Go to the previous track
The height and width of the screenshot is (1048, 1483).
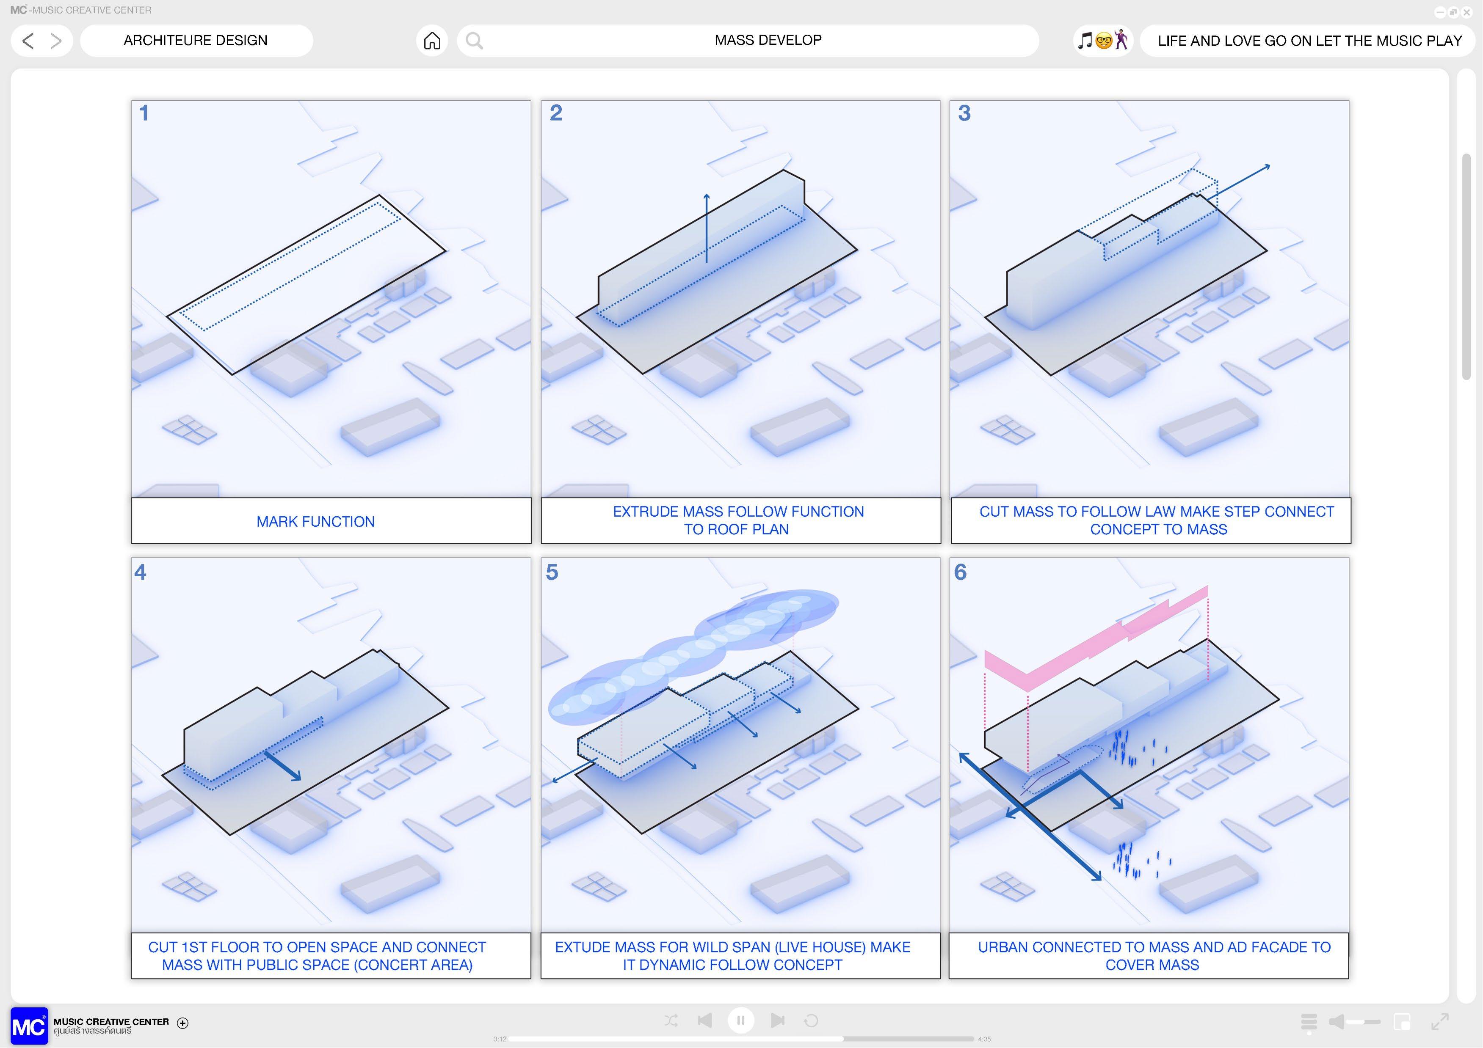[x=705, y=1020]
